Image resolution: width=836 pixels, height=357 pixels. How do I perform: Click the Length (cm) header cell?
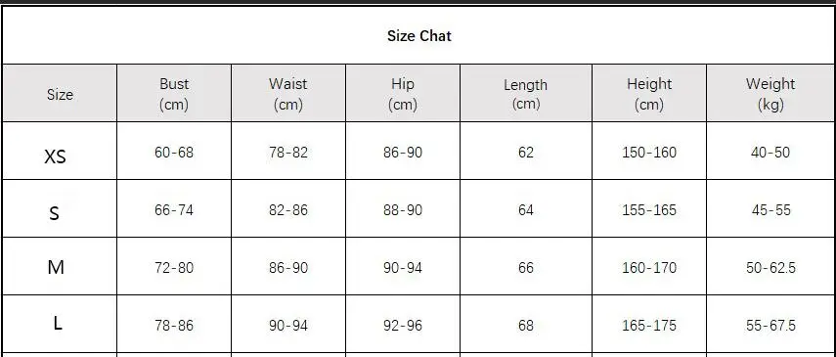click(526, 93)
